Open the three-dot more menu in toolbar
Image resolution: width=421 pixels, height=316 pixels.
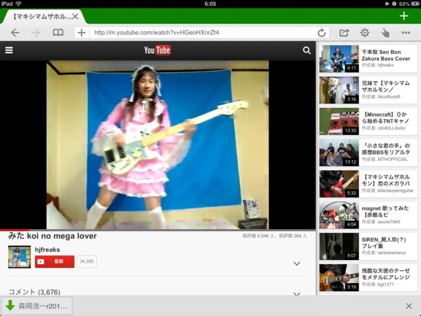(x=407, y=32)
